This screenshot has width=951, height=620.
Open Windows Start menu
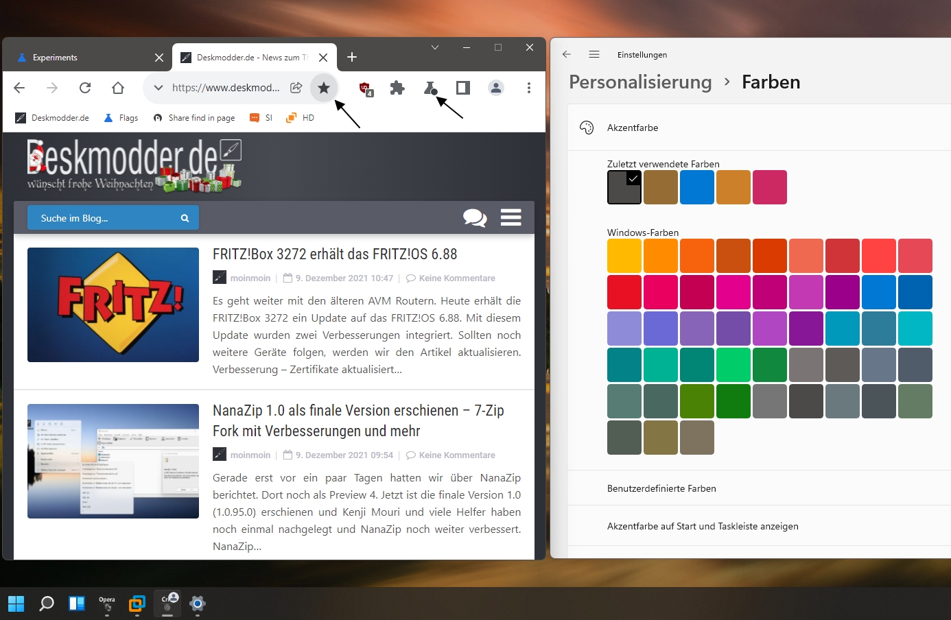[x=16, y=604]
